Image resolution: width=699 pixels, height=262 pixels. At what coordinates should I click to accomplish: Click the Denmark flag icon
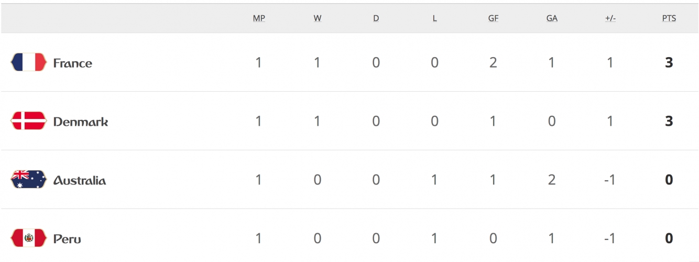28,121
